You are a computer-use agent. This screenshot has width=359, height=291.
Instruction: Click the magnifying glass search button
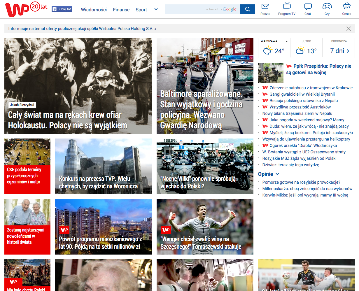248,9
